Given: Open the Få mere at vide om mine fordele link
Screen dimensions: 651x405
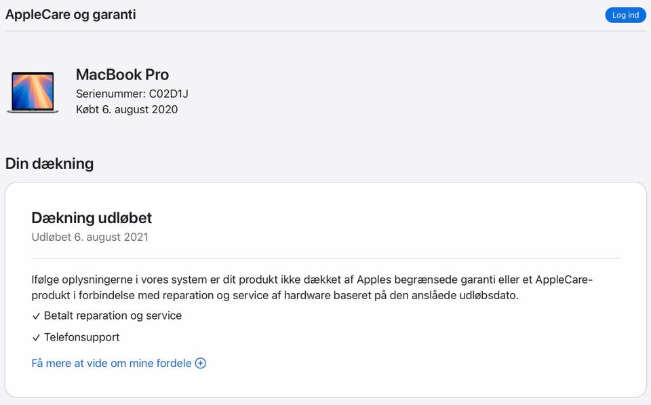Looking at the screenshot, I should click(112, 363).
